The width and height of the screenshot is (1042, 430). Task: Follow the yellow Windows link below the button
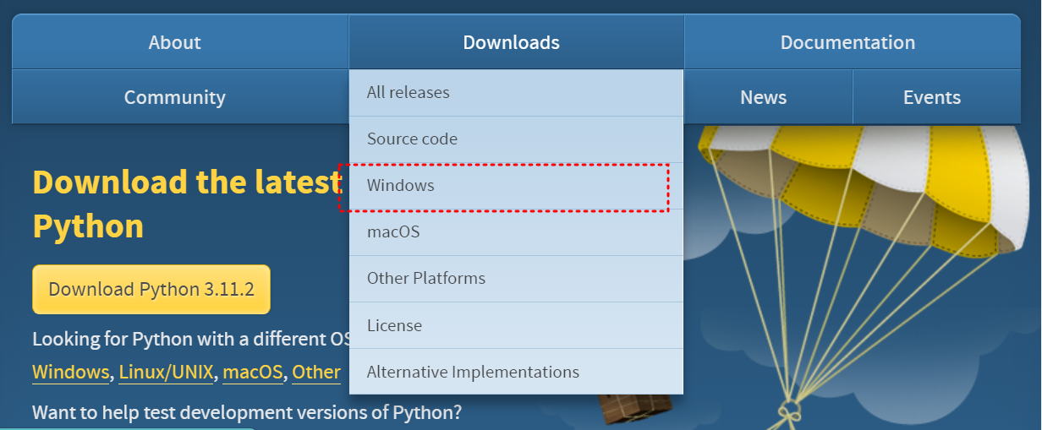(x=71, y=373)
